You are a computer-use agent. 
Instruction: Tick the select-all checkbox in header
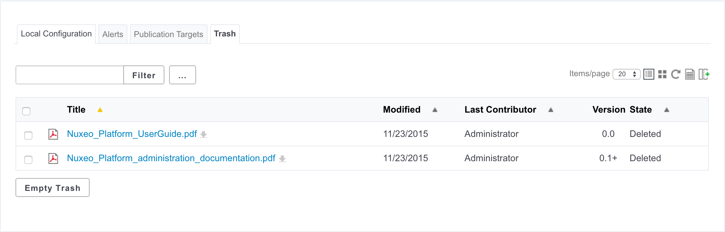click(x=26, y=111)
